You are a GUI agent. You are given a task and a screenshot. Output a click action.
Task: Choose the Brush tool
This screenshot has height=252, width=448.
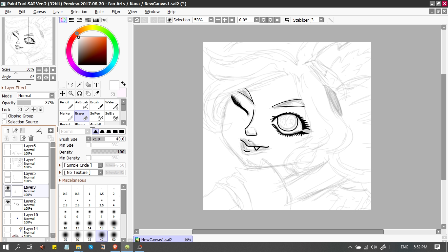pos(97,105)
